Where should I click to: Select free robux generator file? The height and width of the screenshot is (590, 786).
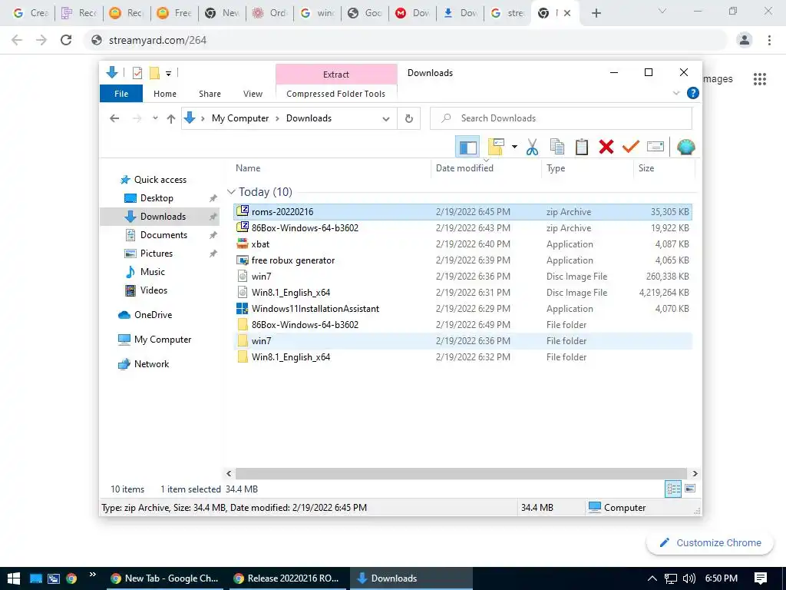463,260
